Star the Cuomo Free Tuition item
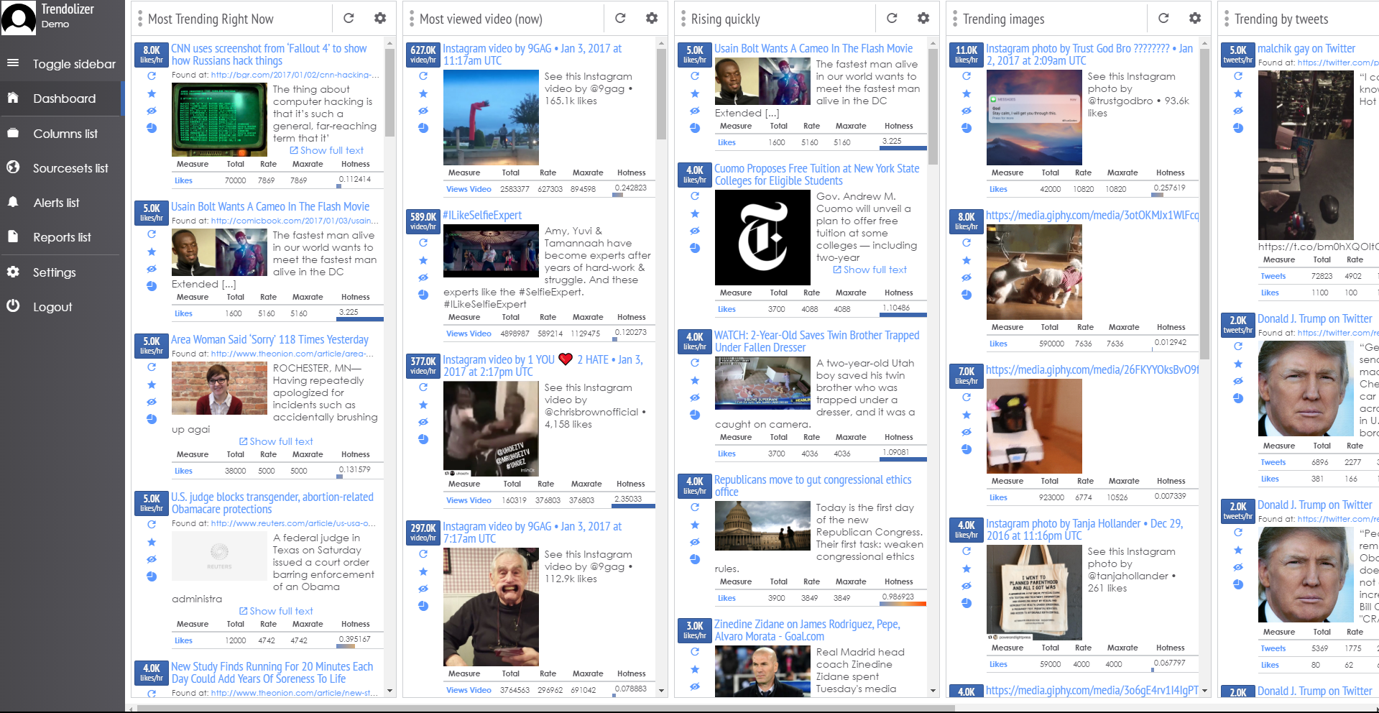 click(695, 213)
